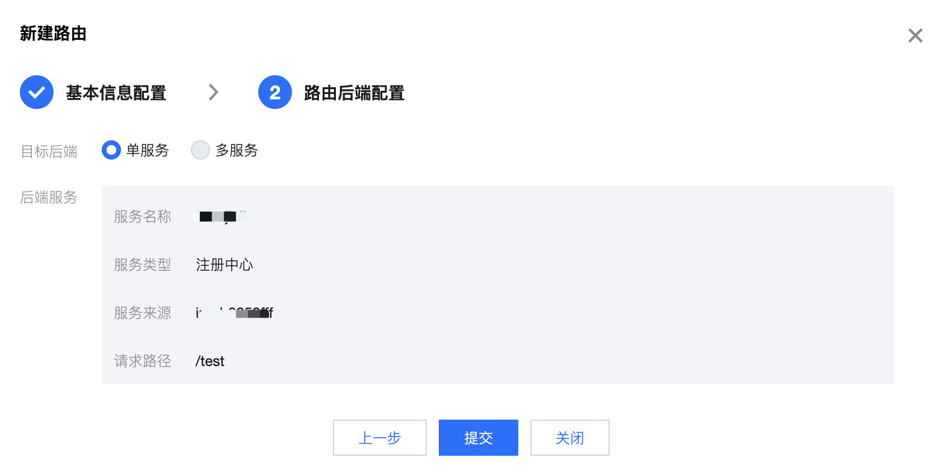The height and width of the screenshot is (472, 945).
Task: Click the blue checkmark step-one icon
Action: [37, 92]
